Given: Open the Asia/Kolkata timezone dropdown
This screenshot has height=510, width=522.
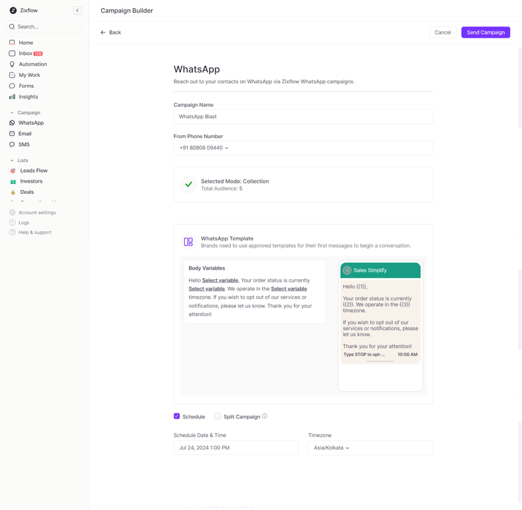Looking at the screenshot, I should [x=370, y=448].
